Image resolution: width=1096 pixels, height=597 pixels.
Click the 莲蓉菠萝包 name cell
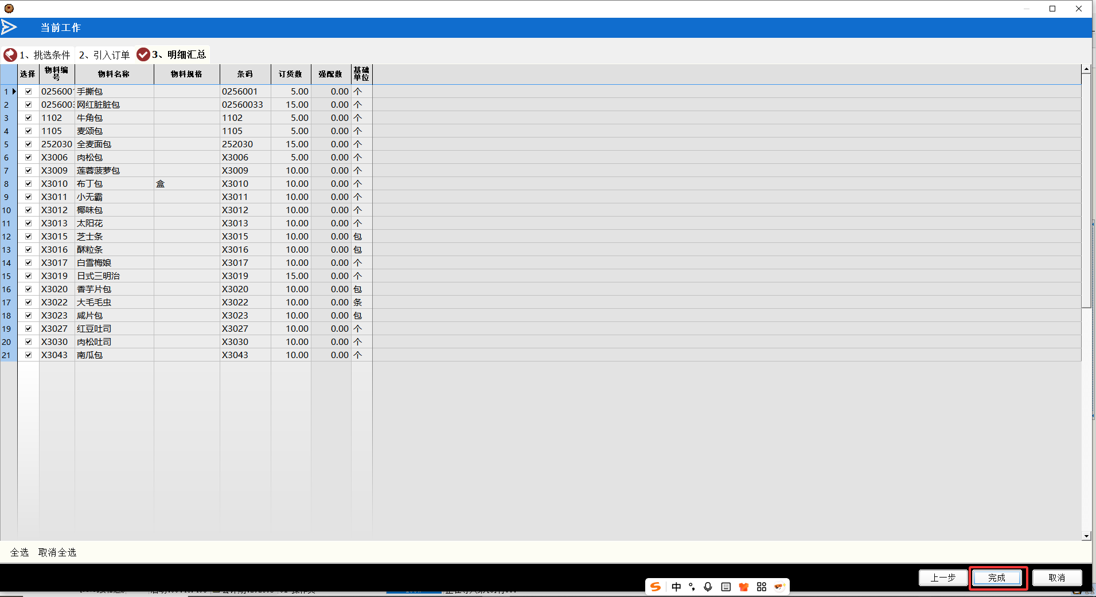point(114,170)
